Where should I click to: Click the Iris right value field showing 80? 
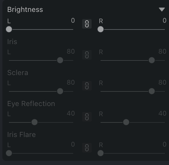(162, 51)
